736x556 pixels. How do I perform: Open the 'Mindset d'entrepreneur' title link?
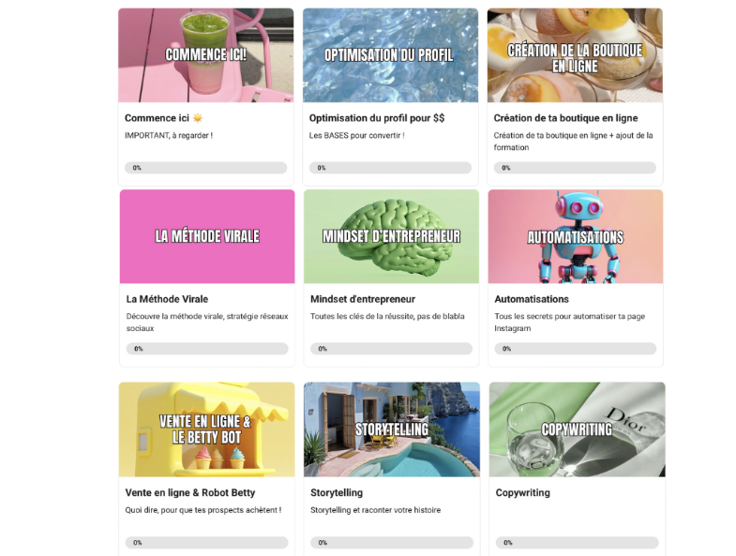(363, 299)
